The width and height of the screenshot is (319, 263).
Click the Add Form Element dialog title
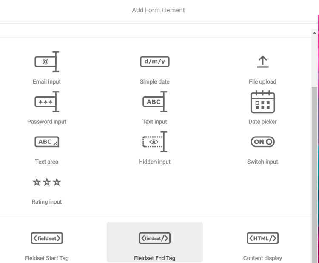[158, 10]
